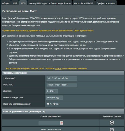125x131 pixels.
Task: Click the 38:D5:47:E4:A4:80 list entry
Action: pyautogui.click(x=51, y=129)
